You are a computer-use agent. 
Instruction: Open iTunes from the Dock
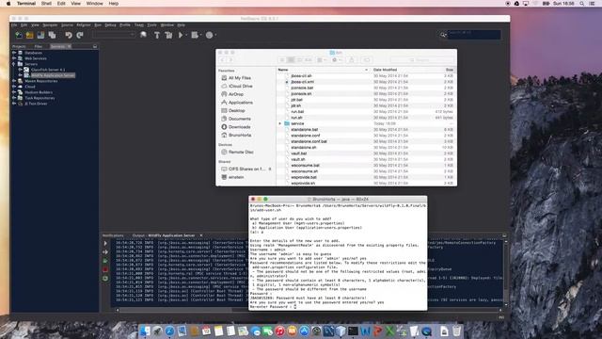pos(280,331)
